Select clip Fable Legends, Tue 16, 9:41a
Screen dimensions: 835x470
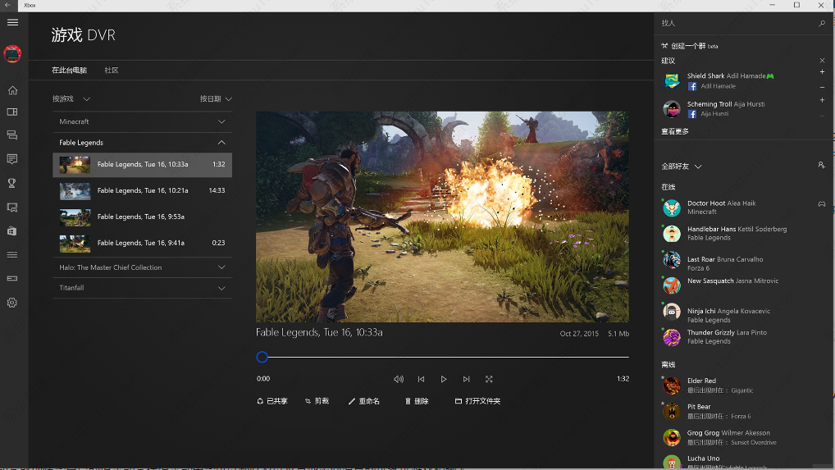[x=142, y=243]
